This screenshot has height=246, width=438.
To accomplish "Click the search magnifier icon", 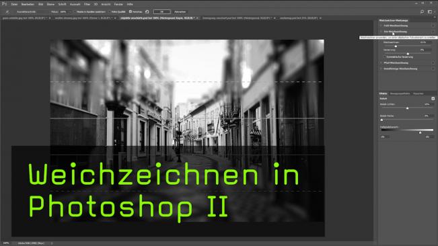I will (422, 11).
